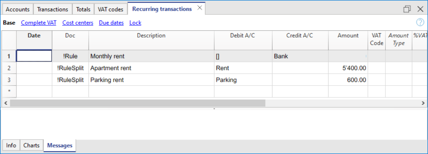Click the Description column header

[151, 36]
